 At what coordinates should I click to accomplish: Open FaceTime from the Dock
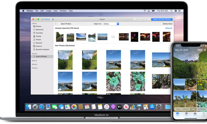tap(54, 107)
